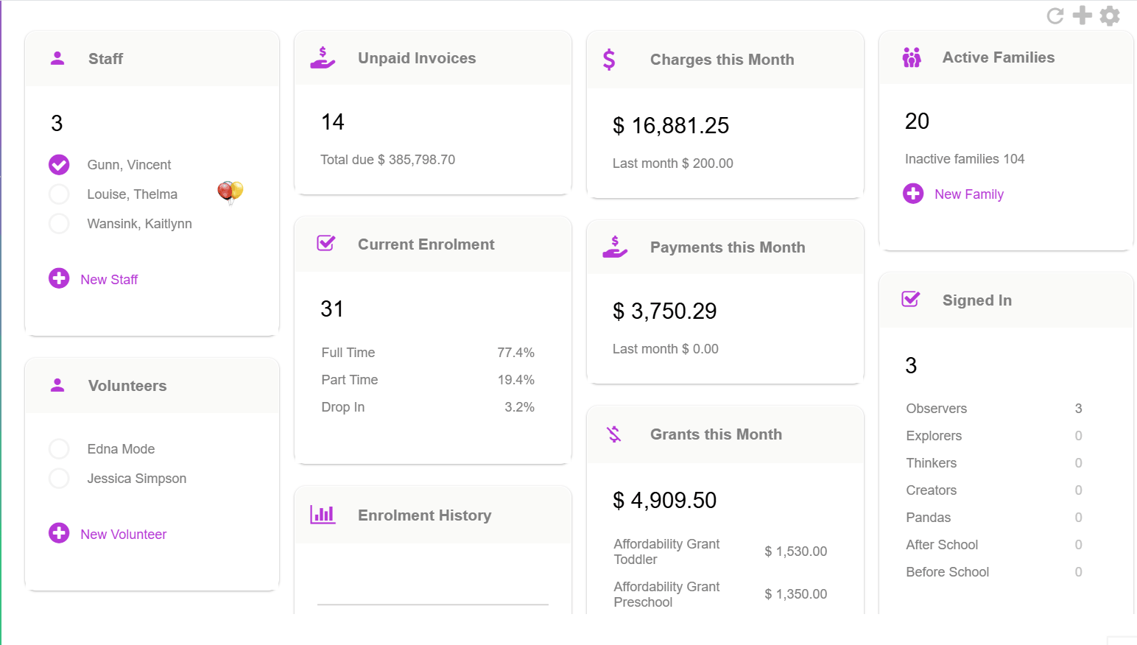The width and height of the screenshot is (1137, 645).
Task: Open the Unpaid Invoices card header
Action: [417, 58]
